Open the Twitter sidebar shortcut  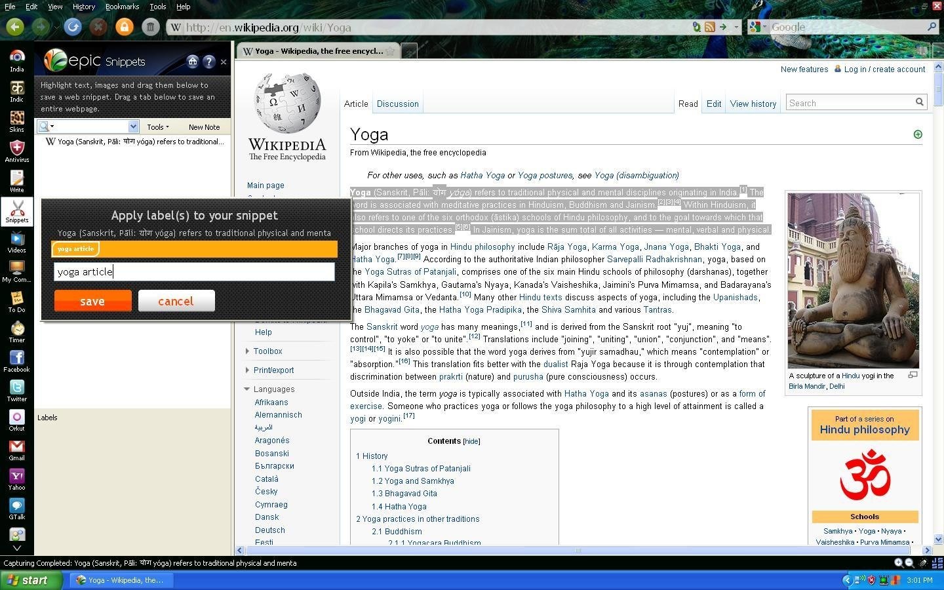click(x=17, y=389)
